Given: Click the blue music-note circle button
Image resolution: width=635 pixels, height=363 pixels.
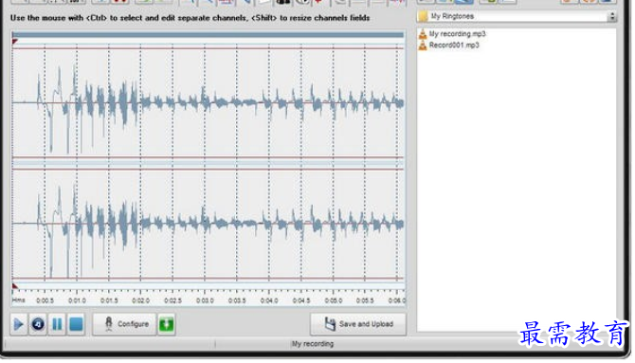Looking at the screenshot, I should tap(38, 324).
